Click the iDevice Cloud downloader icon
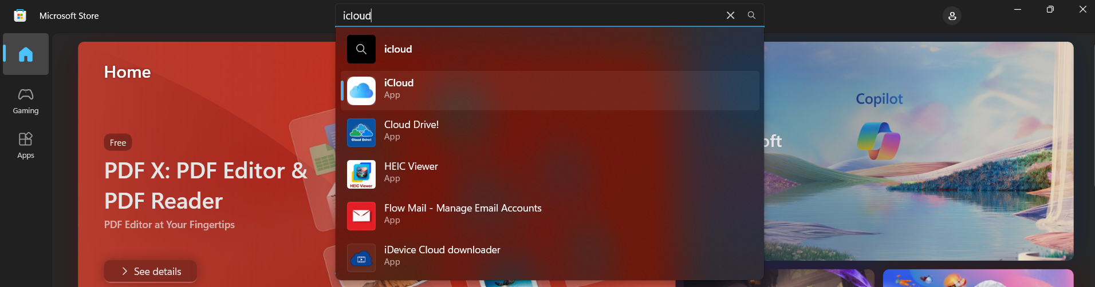The width and height of the screenshot is (1095, 287). coord(361,258)
